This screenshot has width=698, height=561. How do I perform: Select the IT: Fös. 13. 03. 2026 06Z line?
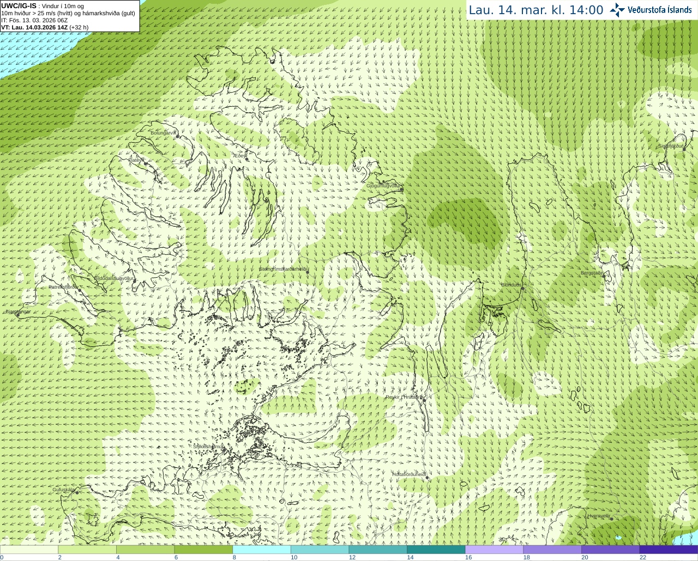point(34,20)
